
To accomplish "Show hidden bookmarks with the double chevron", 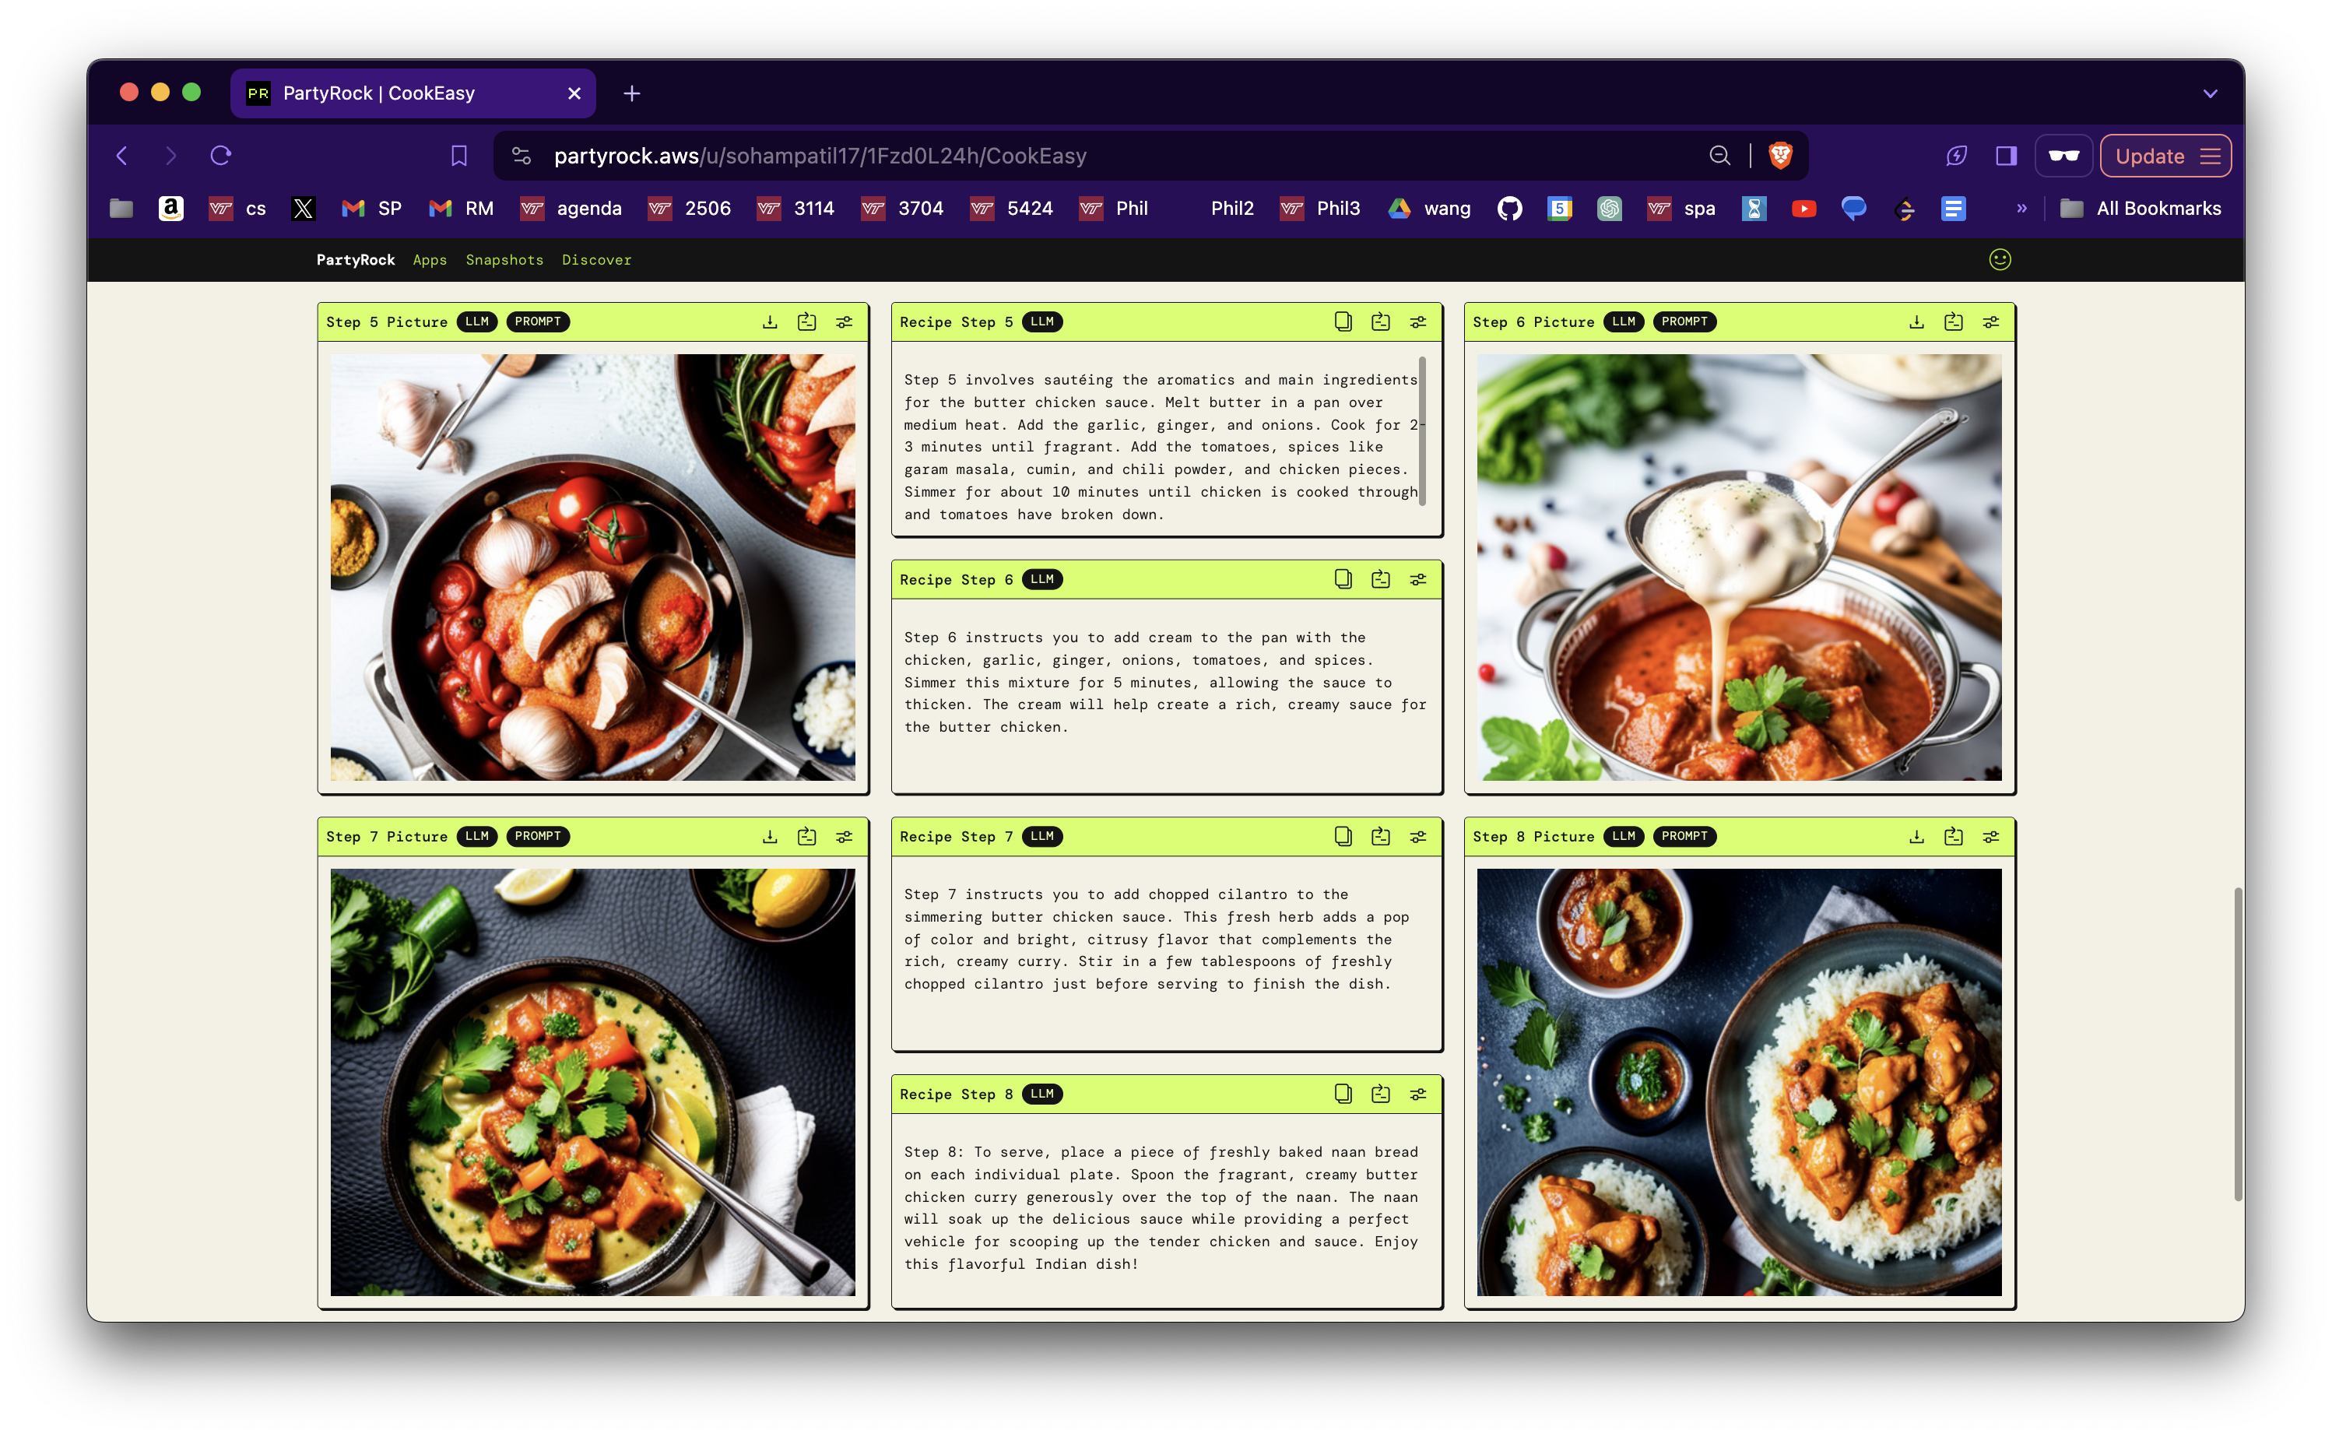I will point(2021,208).
